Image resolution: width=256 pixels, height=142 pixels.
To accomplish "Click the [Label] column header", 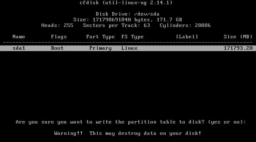I will 187,37.
